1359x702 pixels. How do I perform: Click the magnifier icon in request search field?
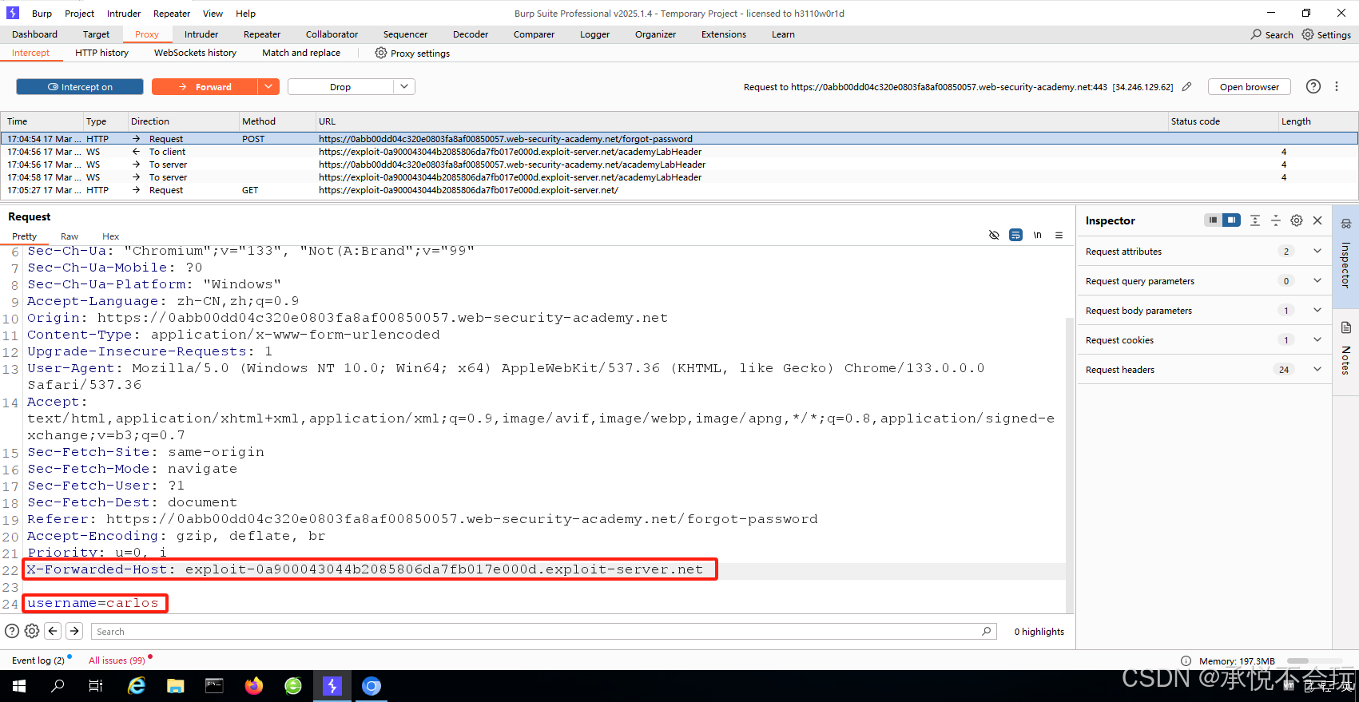(987, 631)
